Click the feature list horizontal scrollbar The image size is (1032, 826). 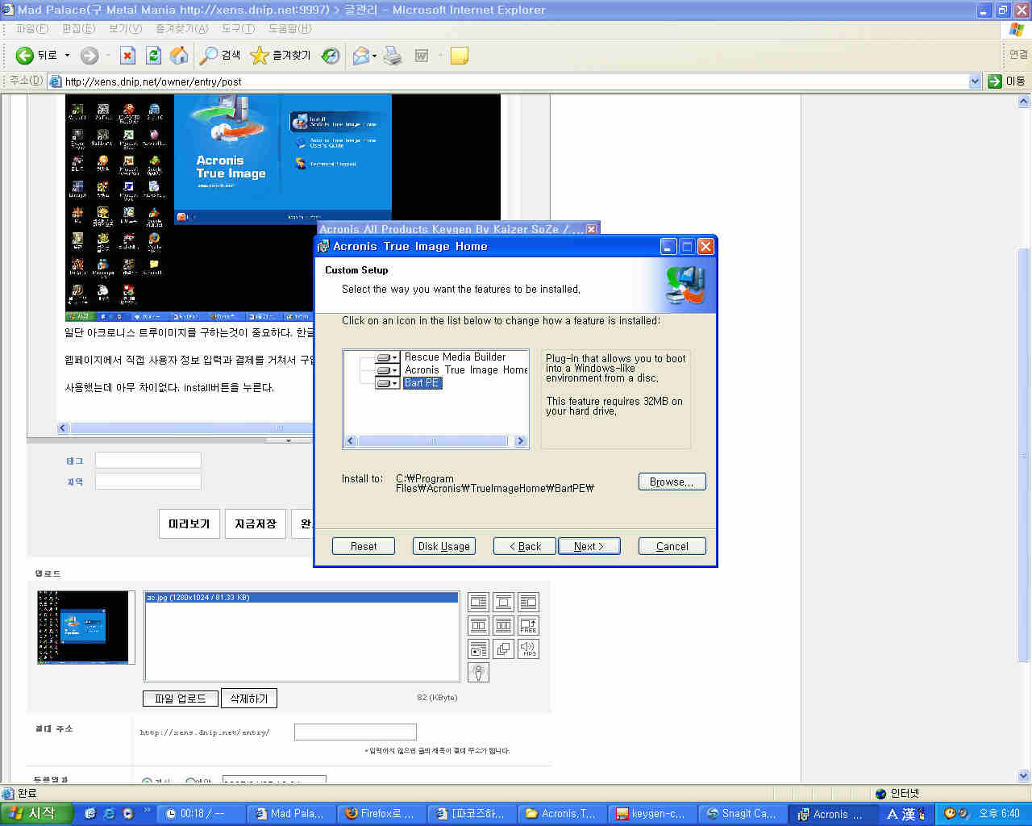tap(435, 441)
